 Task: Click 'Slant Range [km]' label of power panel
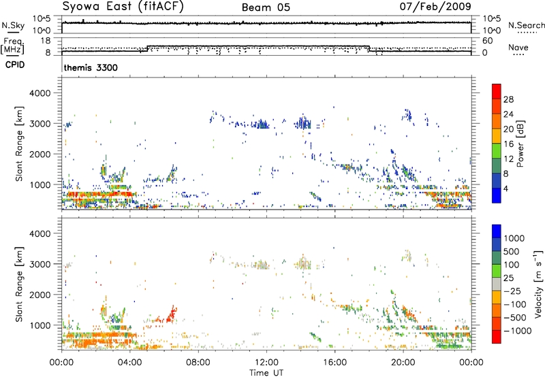19,144
